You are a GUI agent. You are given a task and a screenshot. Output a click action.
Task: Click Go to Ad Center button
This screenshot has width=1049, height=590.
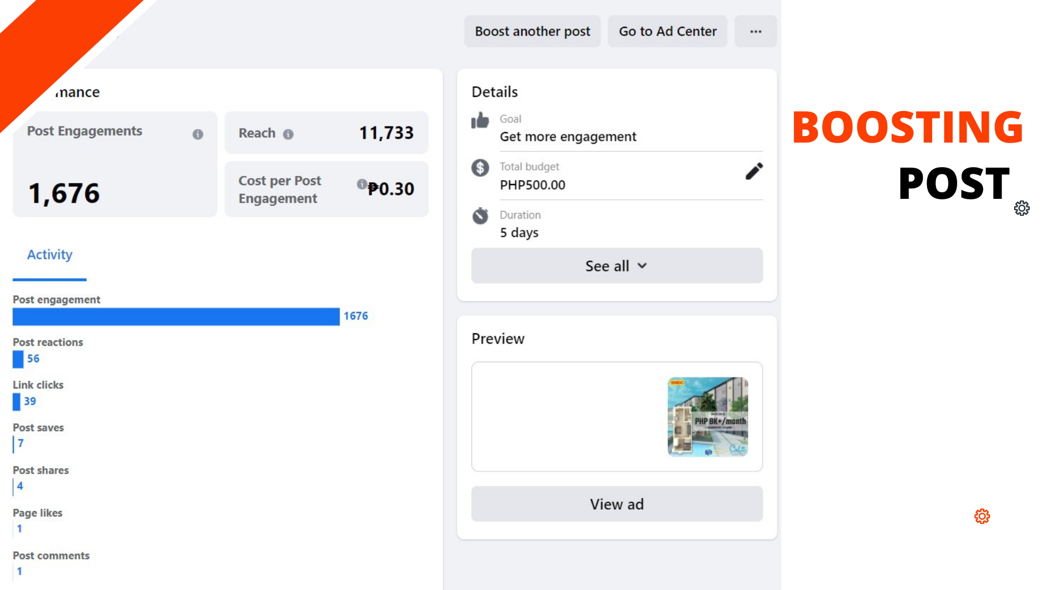click(667, 32)
